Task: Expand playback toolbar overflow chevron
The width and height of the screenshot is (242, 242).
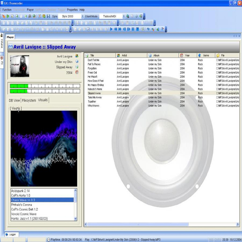Action: pyautogui.click(x=166, y=29)
